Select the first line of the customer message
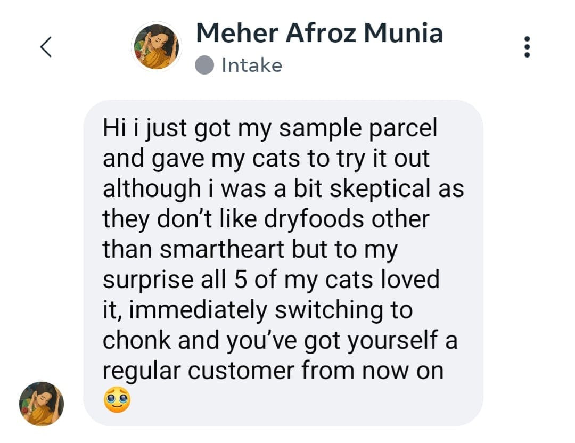Image resolution: width=575 pixels, height=443 pixels. point(272,127)
